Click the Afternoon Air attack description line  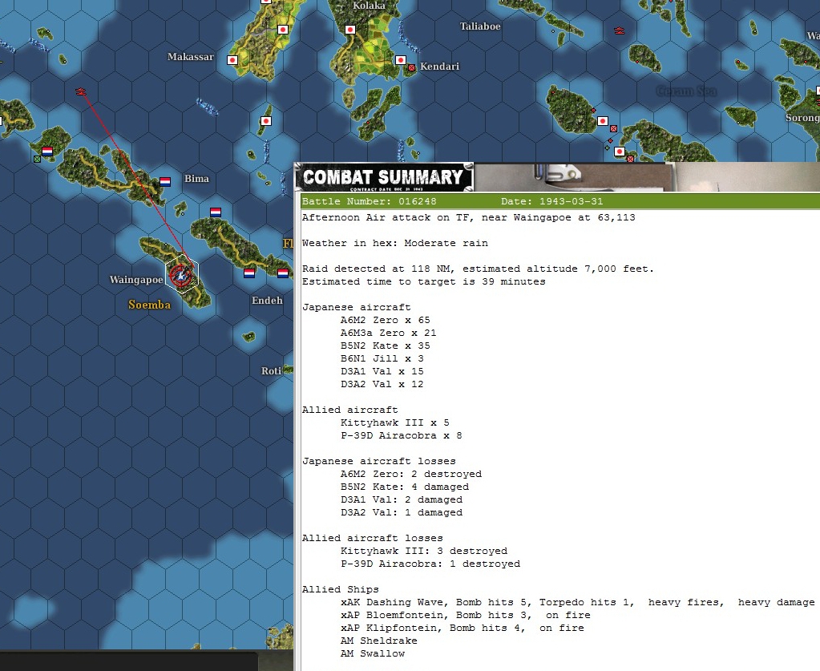point(469,217)
